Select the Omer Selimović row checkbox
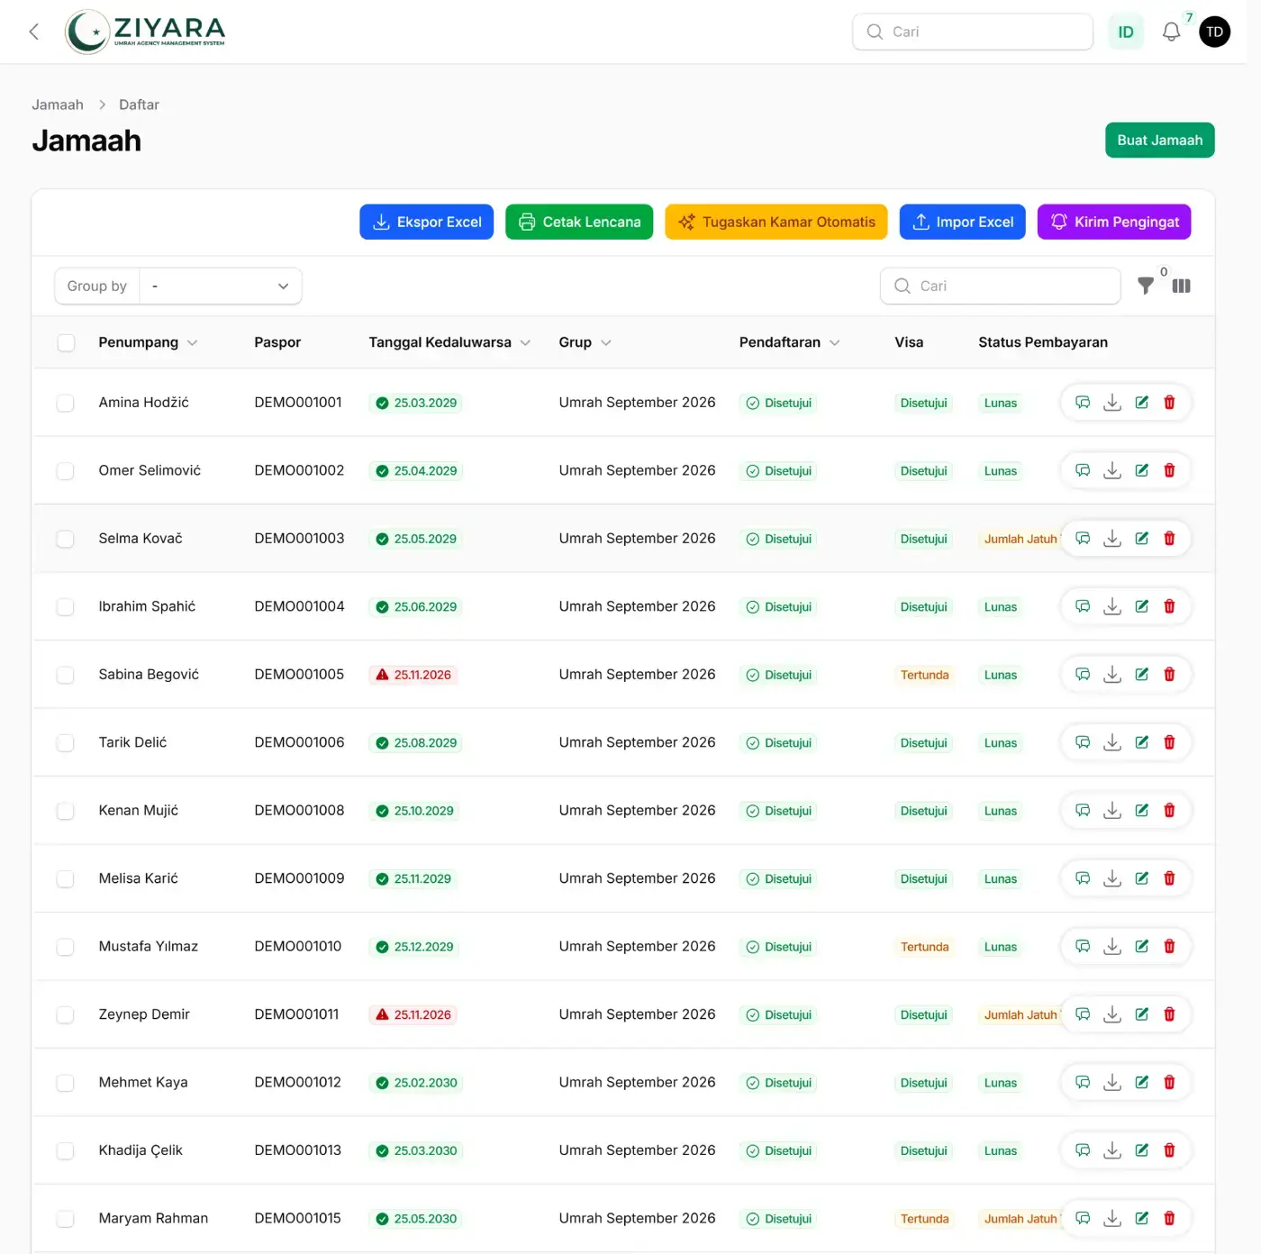The image size is (1261, 1254). coord(66,470)
